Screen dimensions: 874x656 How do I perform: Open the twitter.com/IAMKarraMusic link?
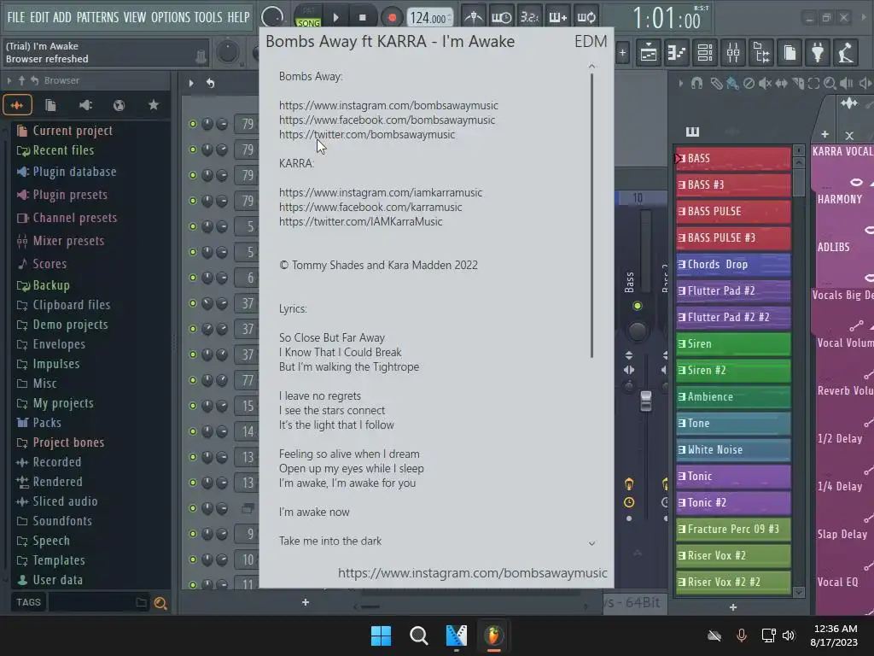361,221
